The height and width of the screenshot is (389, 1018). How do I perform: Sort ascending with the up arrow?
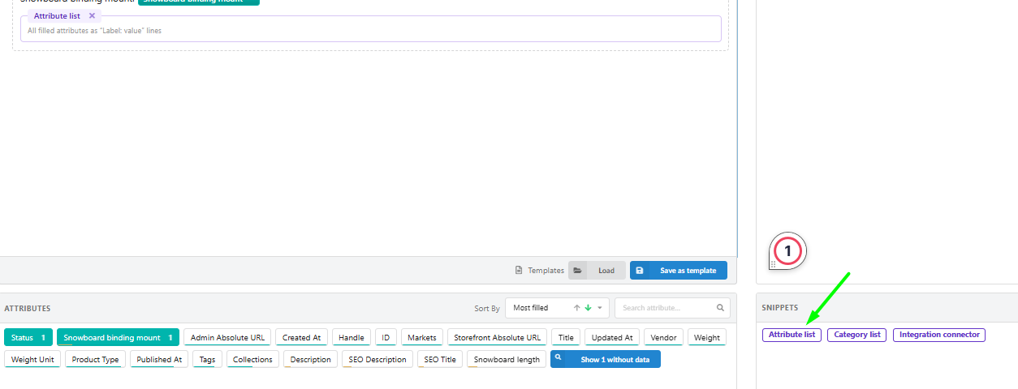pos(577,308)
